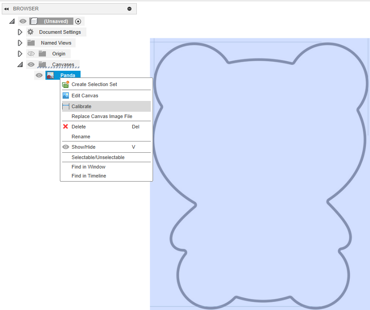370x310 pixels.
Task: Click the Origin folder icon
Action: coord(42,54)
